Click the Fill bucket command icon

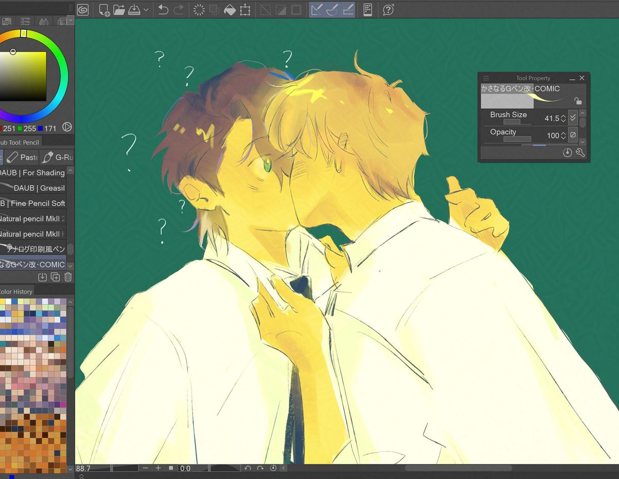(230, 9)
